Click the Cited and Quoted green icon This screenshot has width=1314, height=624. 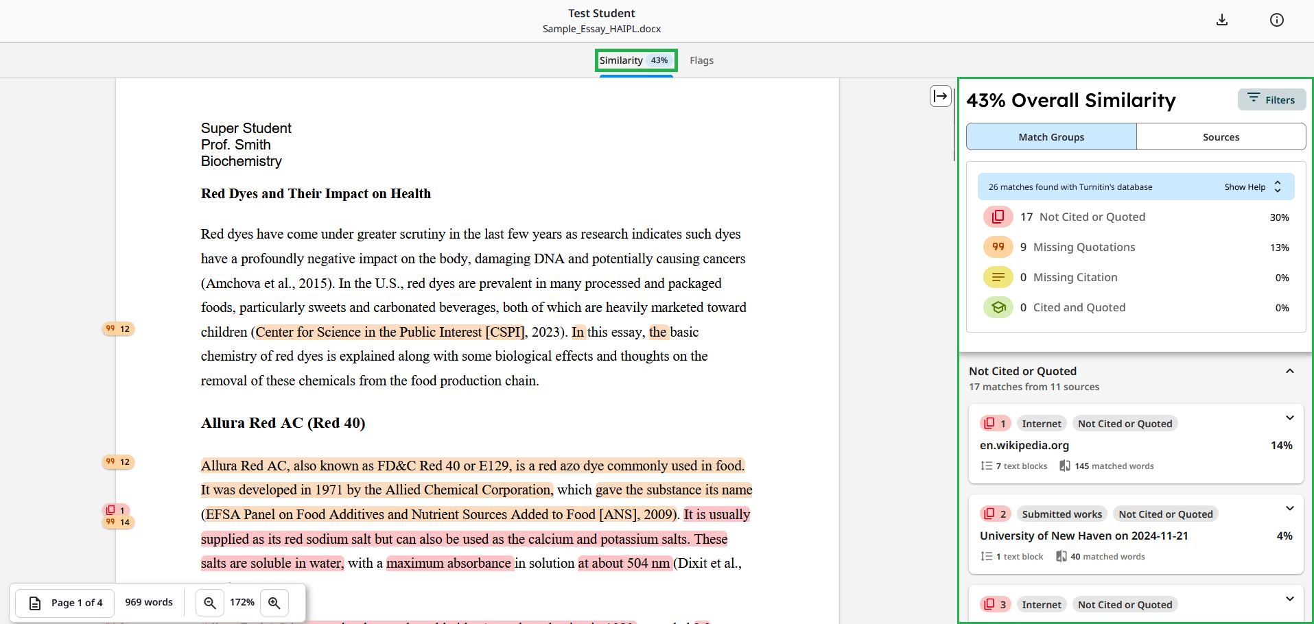click(998, 307)
